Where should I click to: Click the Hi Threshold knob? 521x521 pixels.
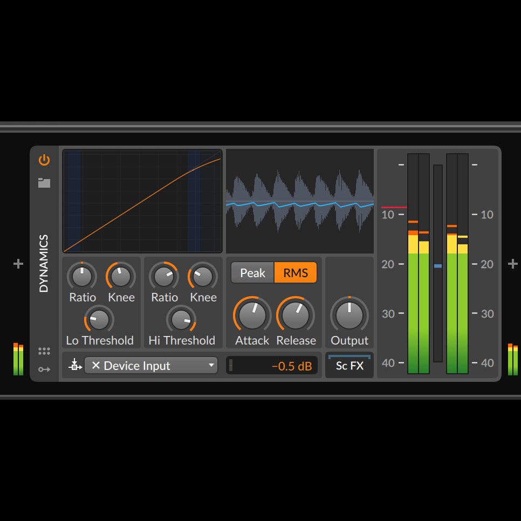click(x=181, y=319)
